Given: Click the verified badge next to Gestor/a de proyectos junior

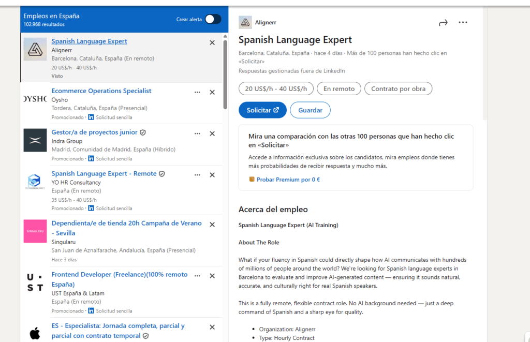Looking at the screenshot, I should (x=143, y=132).
